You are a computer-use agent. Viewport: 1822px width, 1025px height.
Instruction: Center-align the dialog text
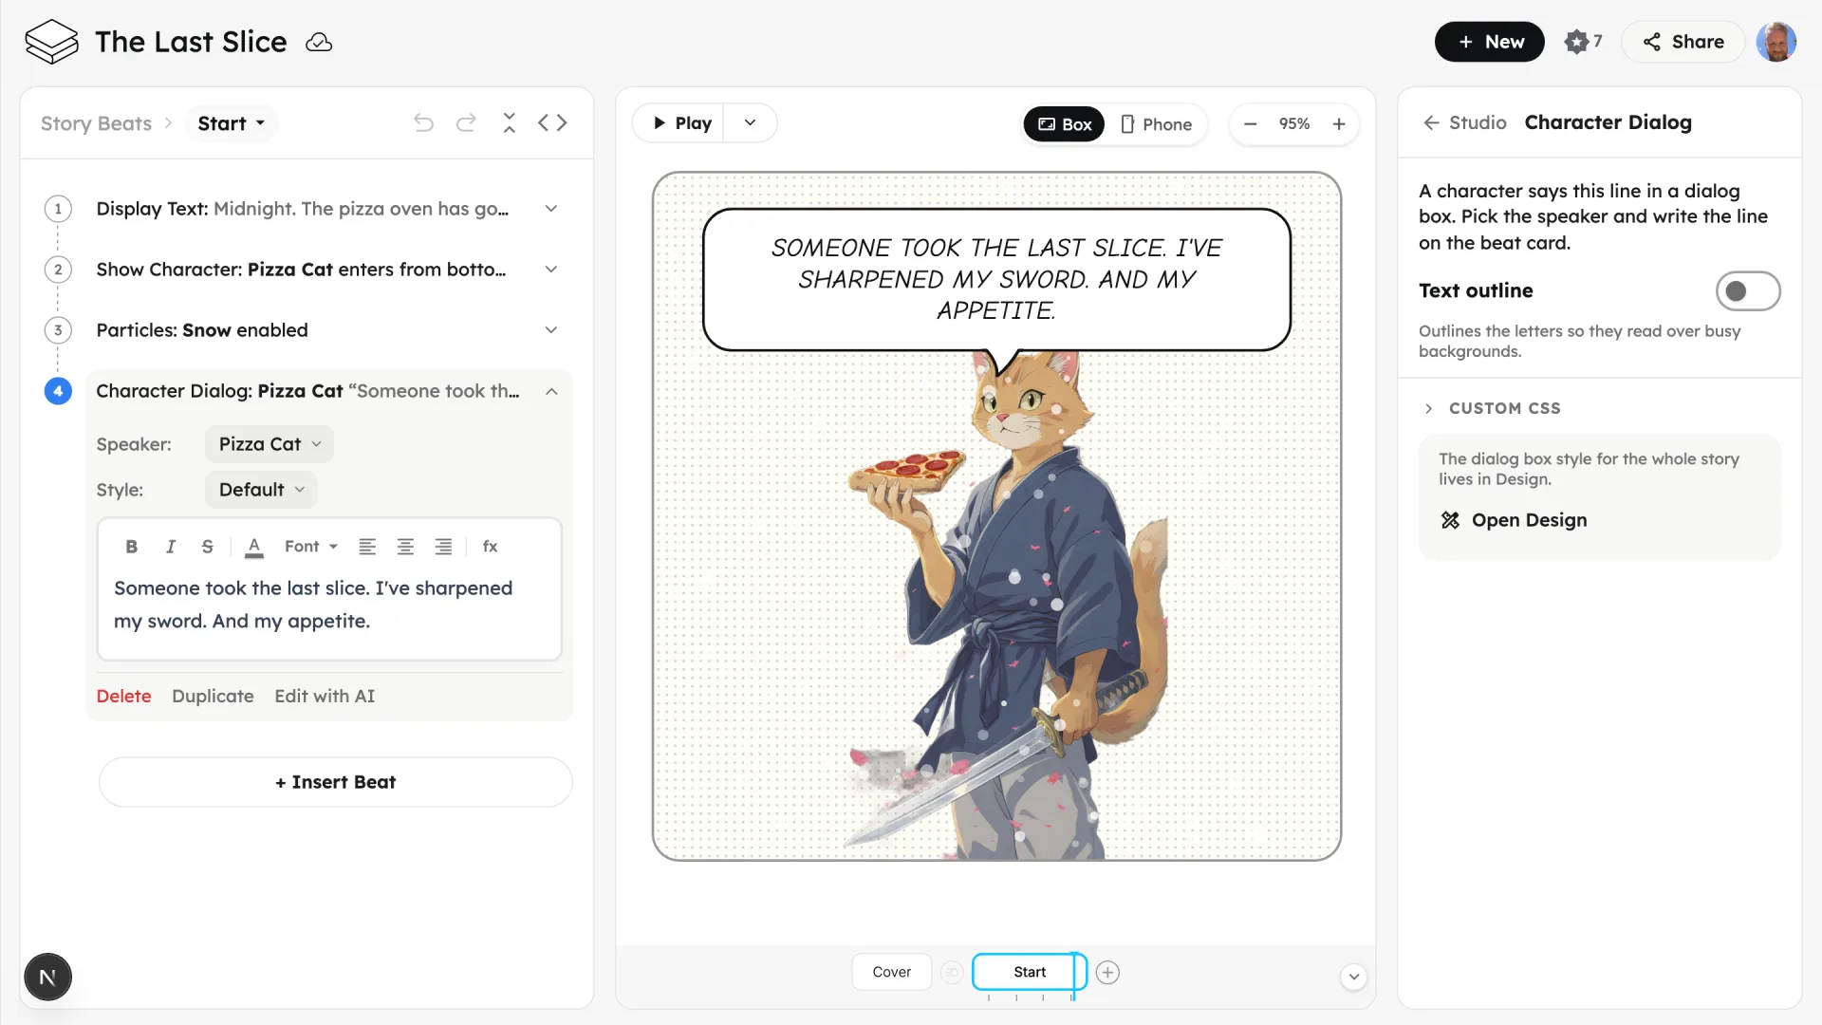[x=405, y=547]
